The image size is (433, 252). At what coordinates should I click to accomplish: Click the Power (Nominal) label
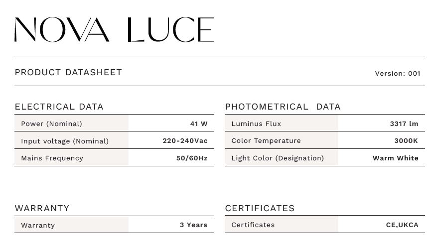click(52, 124)
